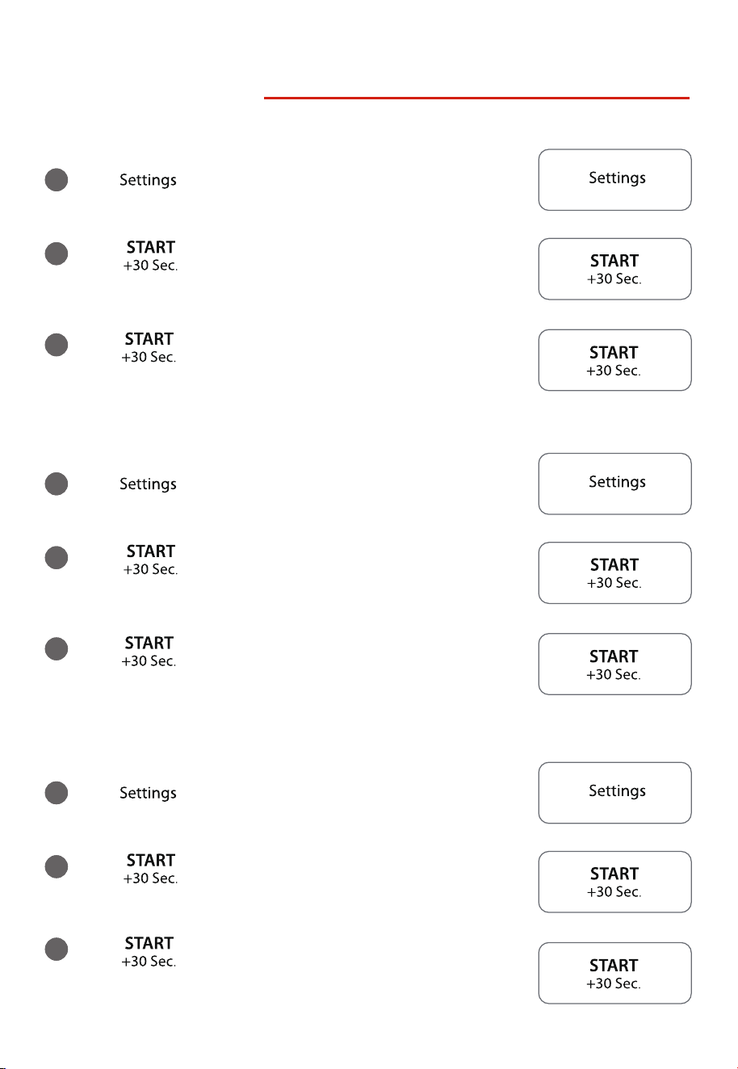Click the last bordered START +30 Sec. button of the top group
Image resolution: width=738 pixels, height=1069 pixels.
click(614, 360)
